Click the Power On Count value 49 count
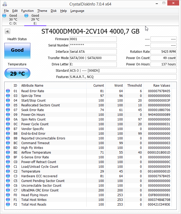 coord(163,58)
